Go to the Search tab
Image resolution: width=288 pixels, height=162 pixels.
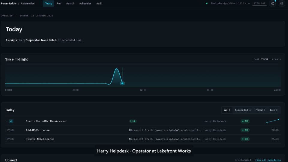pyautogui.click(x=70, y=4)
